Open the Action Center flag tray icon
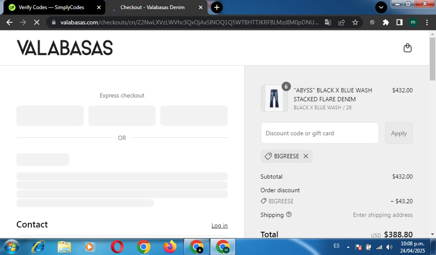Image resolution: width=436 pixels, height=255 pixels. pyautogui.click(x=359, y=247)
